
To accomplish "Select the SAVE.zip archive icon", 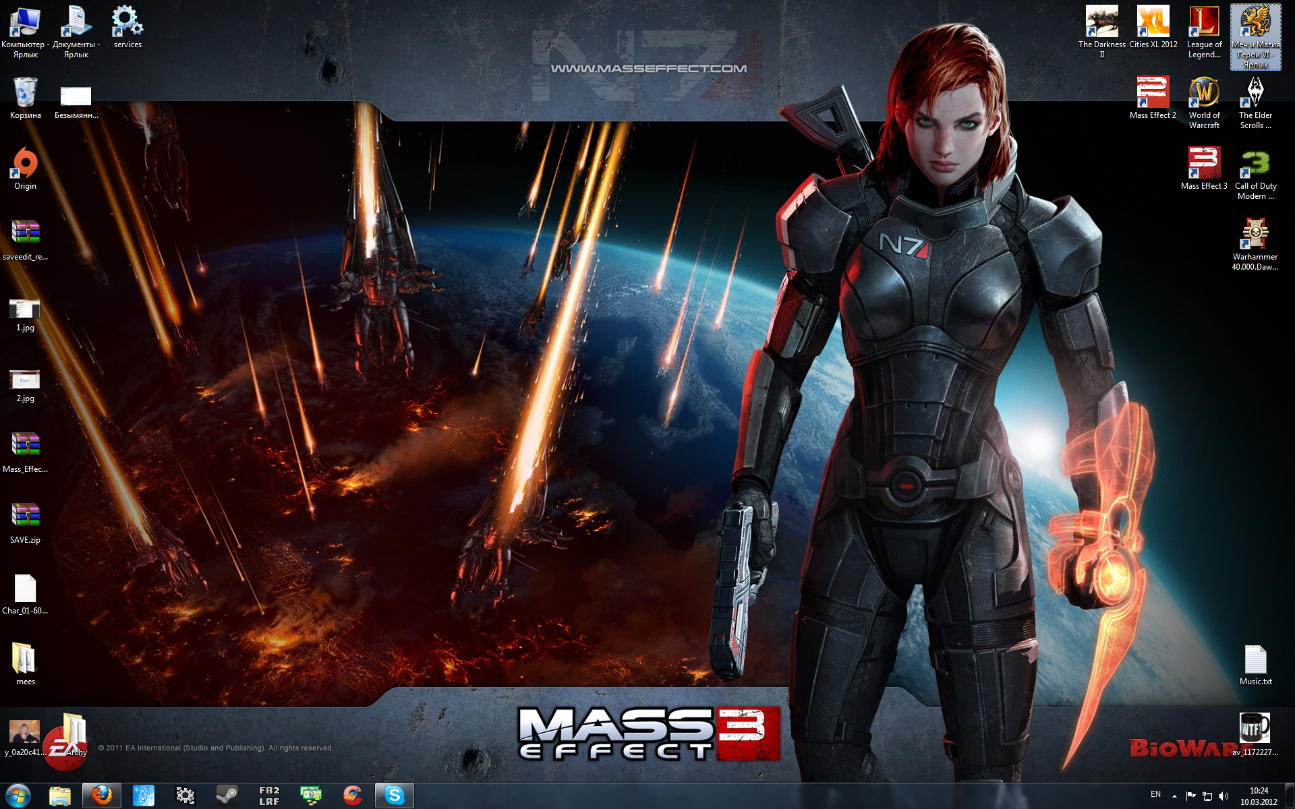I will pyautogui.click(x=25, y=522).
